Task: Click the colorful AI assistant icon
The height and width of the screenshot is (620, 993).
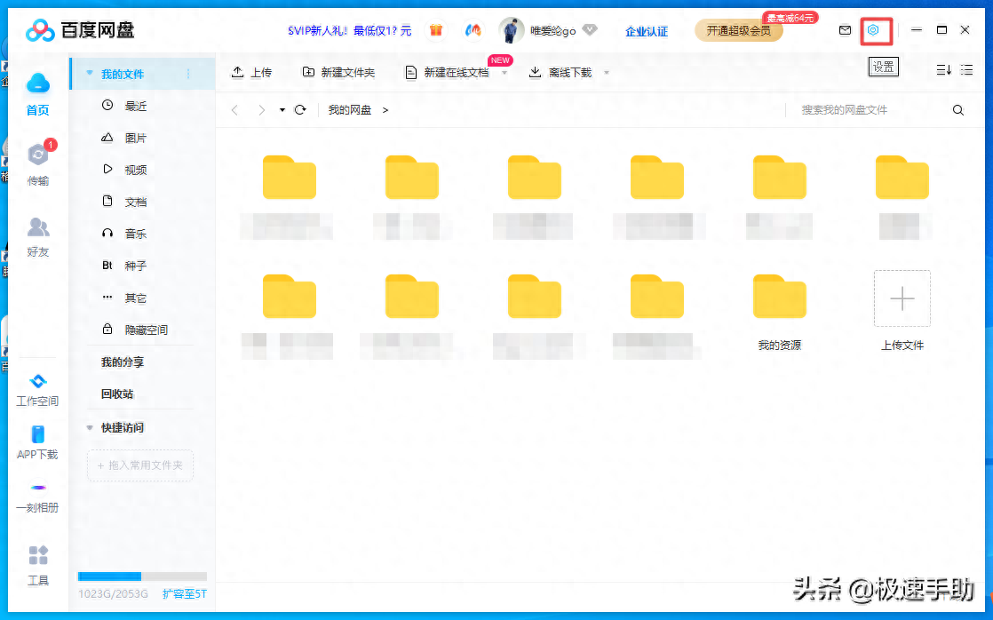Action: click(x=473, y=30)
